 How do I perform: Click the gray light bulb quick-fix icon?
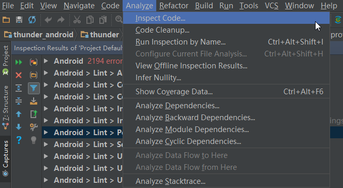(34, 140)
